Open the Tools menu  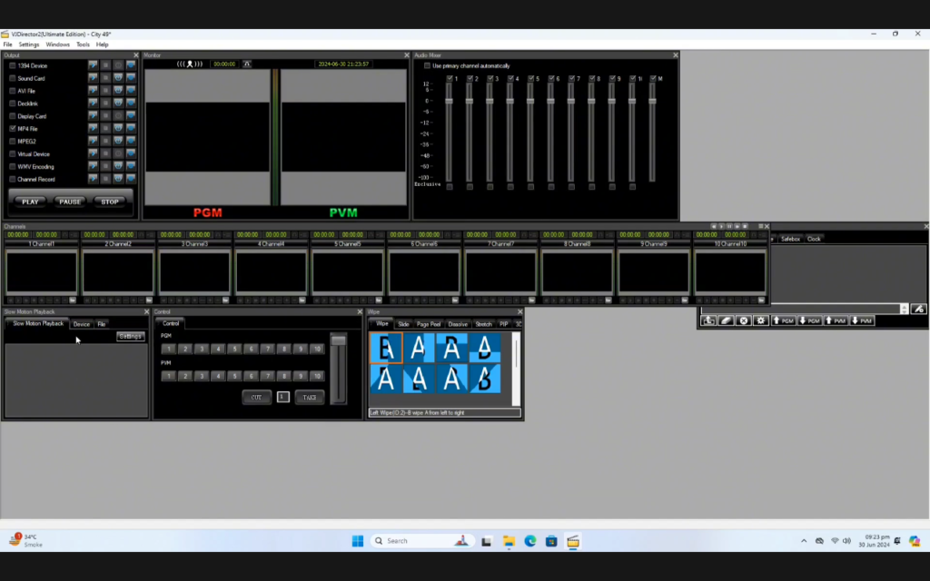pyautogui.click(x=84, y=44)
